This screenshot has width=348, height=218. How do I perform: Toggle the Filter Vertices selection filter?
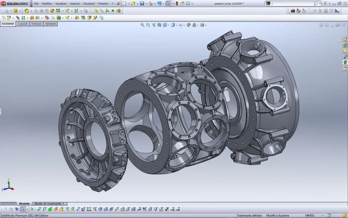coord(39,209)
